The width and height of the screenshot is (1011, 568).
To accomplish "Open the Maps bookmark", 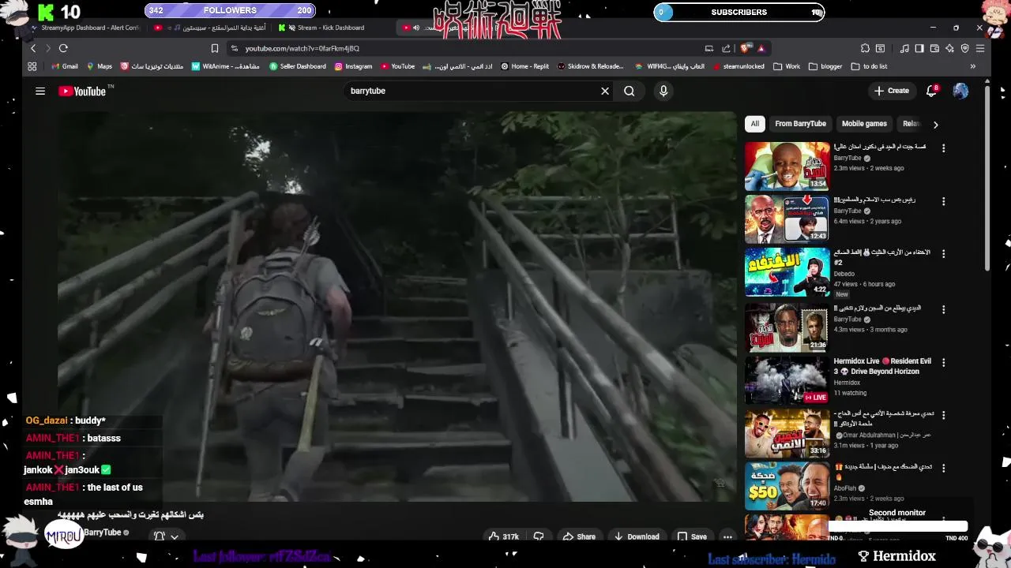I will (x=100, y=66).
